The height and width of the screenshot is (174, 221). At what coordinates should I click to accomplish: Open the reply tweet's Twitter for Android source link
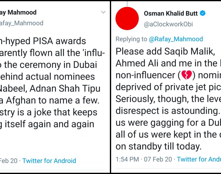199,159
